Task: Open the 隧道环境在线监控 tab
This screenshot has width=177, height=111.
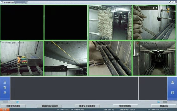Action: click(x=49, y=106)
